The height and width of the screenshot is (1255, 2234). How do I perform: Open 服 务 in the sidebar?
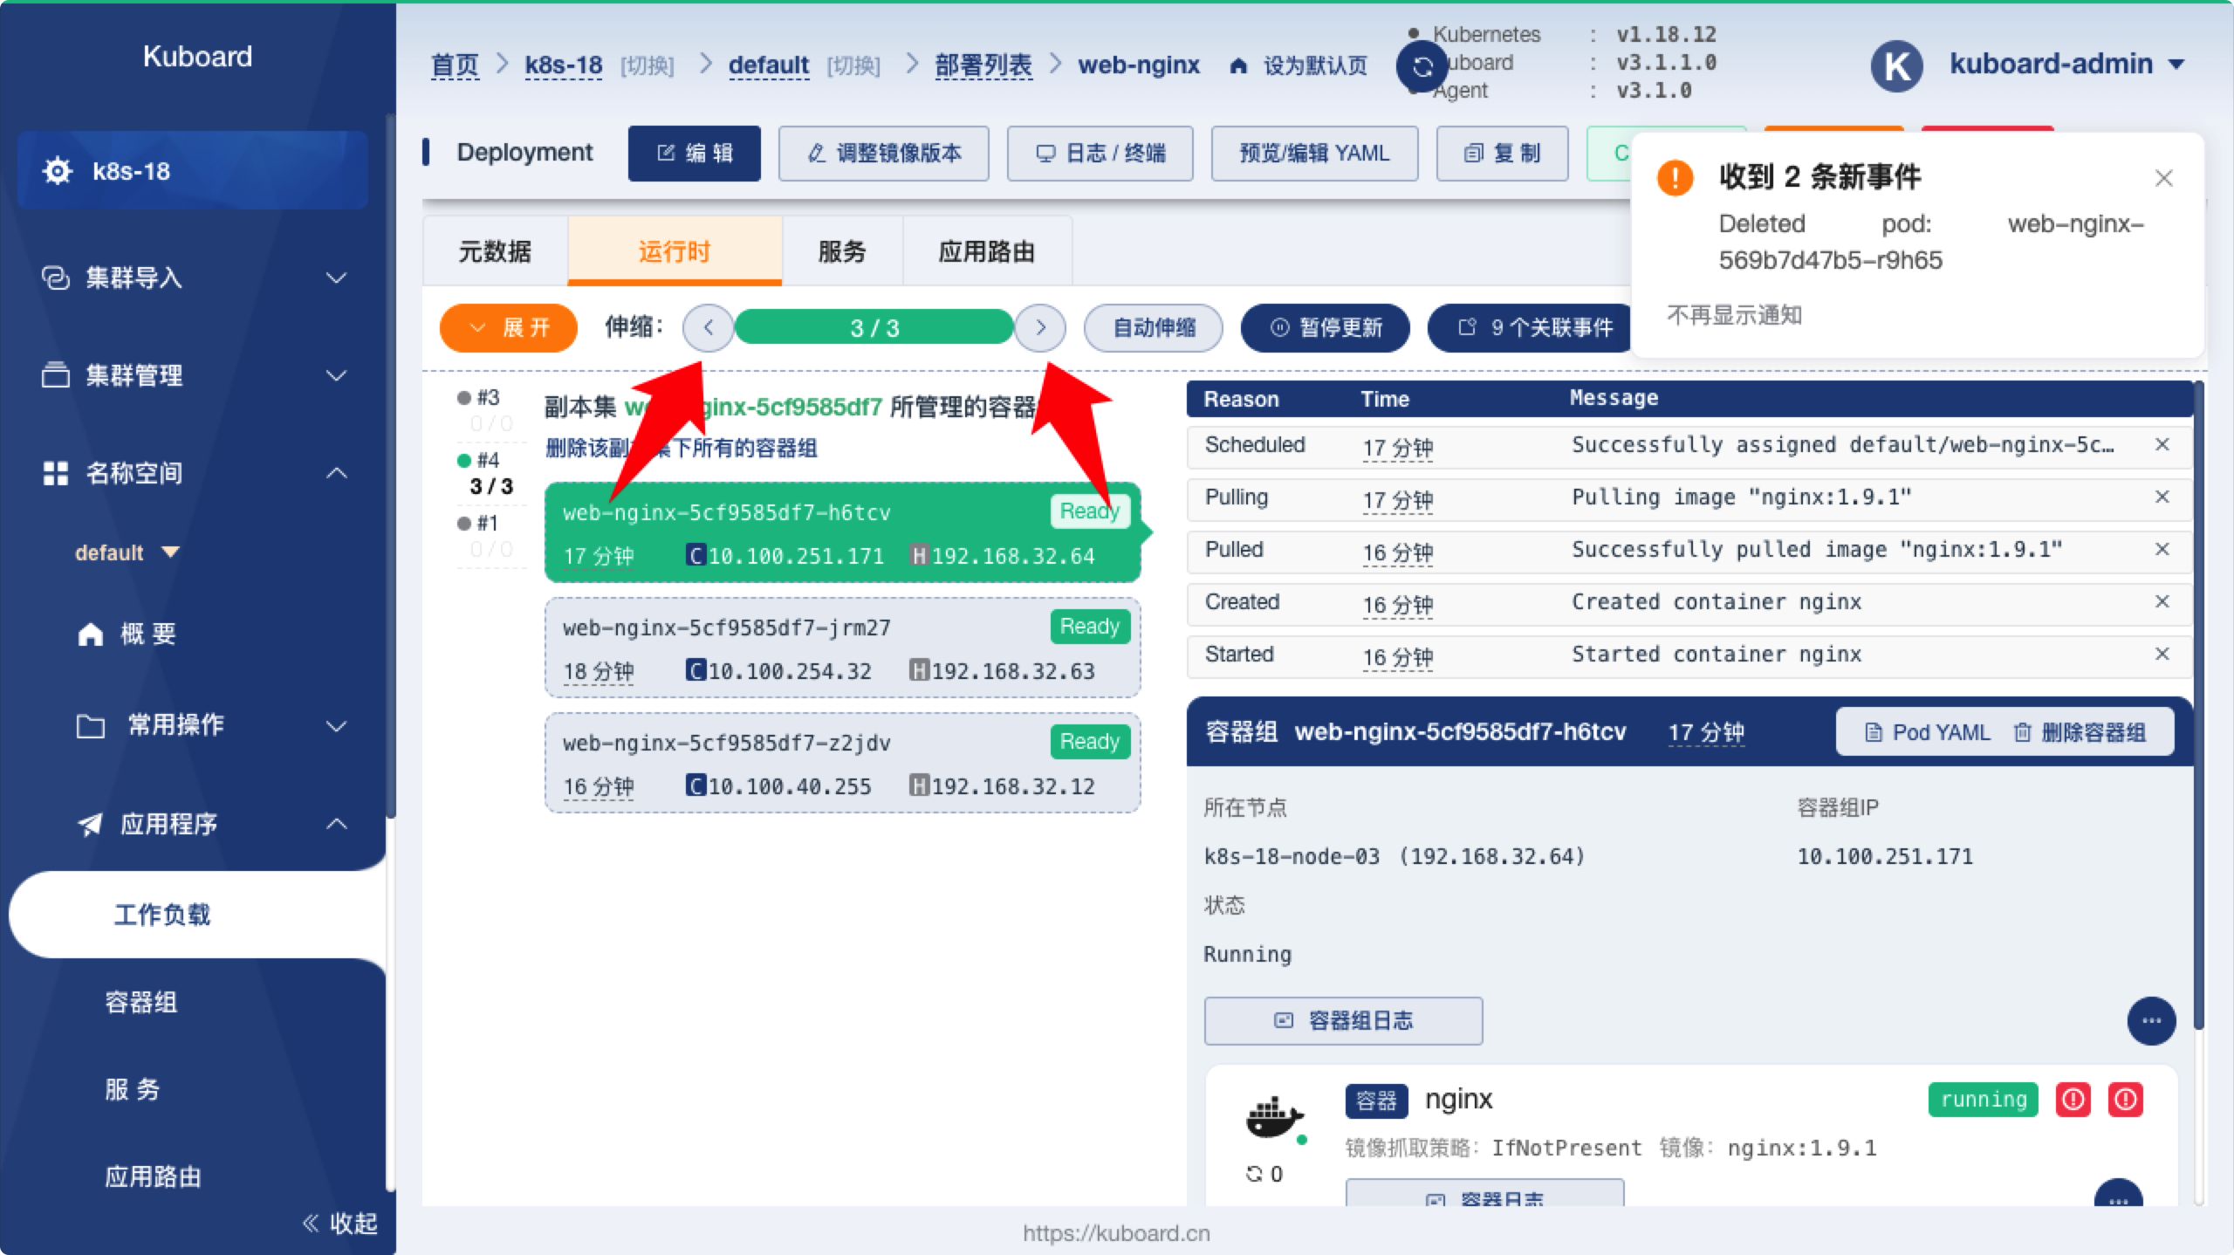click(133, 1089)
